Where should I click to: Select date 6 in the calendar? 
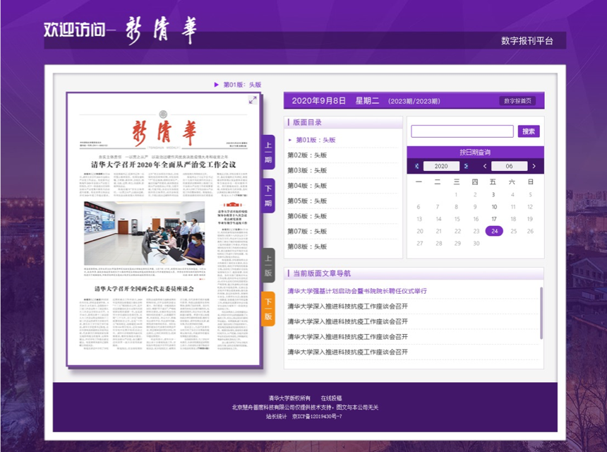419,207
